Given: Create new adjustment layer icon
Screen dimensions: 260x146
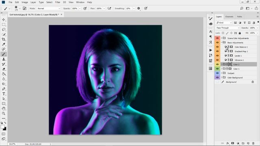Looking at the screenshot, I should click(238, 143).
